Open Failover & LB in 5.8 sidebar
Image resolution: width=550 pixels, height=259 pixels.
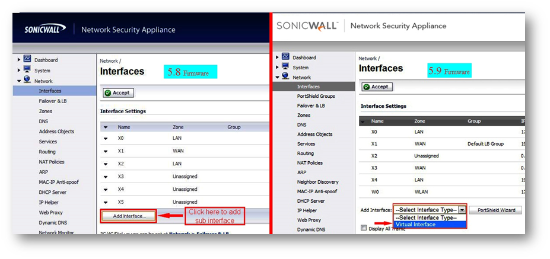53,101
